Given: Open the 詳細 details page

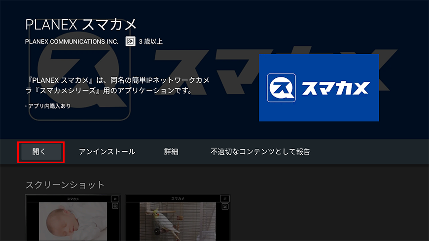Looking at the screenshot, I should [x=171, y=152].
